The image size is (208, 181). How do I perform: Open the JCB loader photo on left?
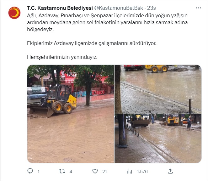(x=71, y=114)
